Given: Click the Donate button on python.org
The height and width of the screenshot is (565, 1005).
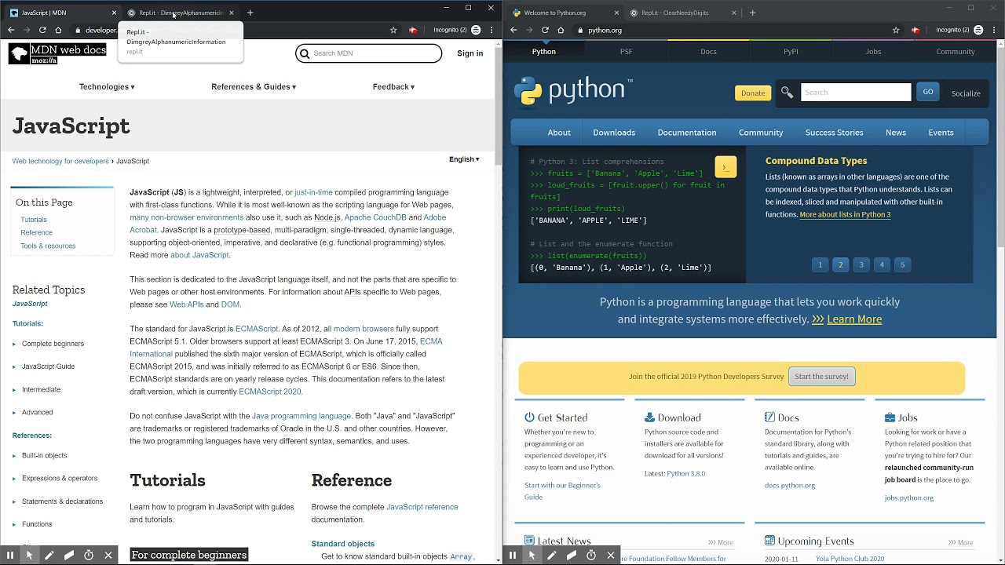Looking at the screenshot, I should 753,93.
